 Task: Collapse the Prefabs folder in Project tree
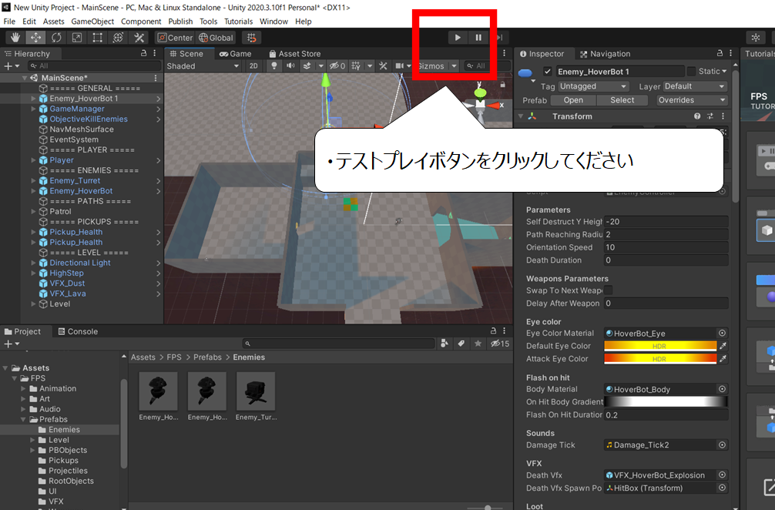pyautogui.click(x=23, y=420)
